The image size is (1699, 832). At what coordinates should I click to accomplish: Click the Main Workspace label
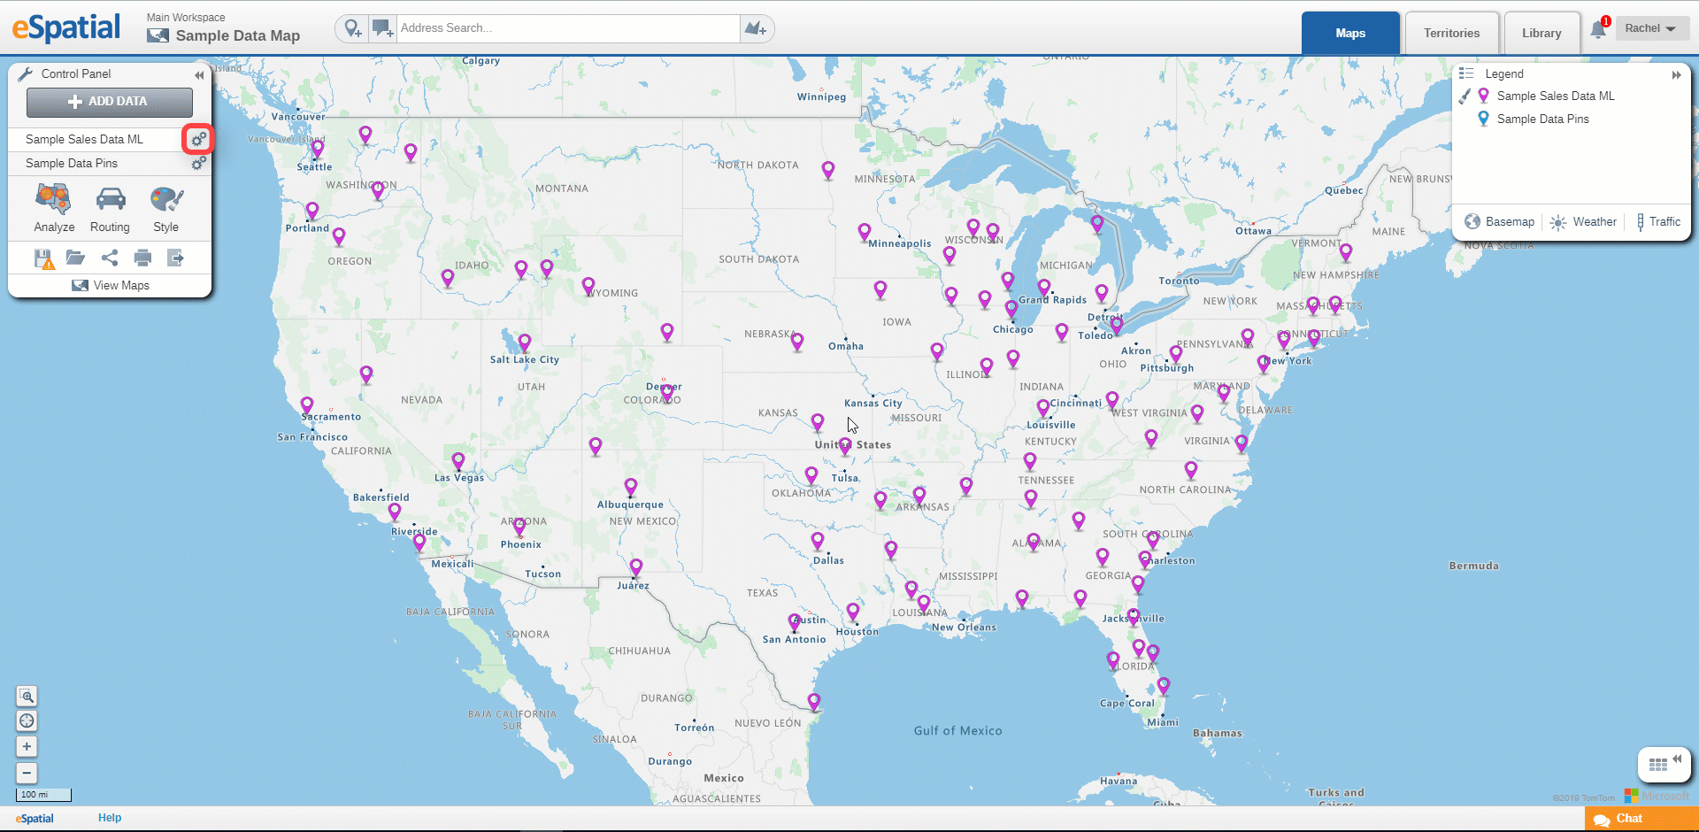pyautogui.click(x=186, y=17)
